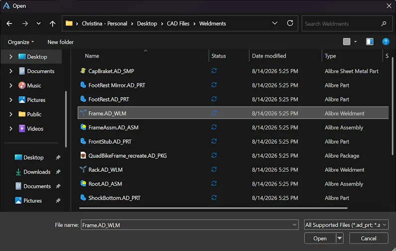
Task: Select Weldments in the breadcrumb path
Action: 212,23
